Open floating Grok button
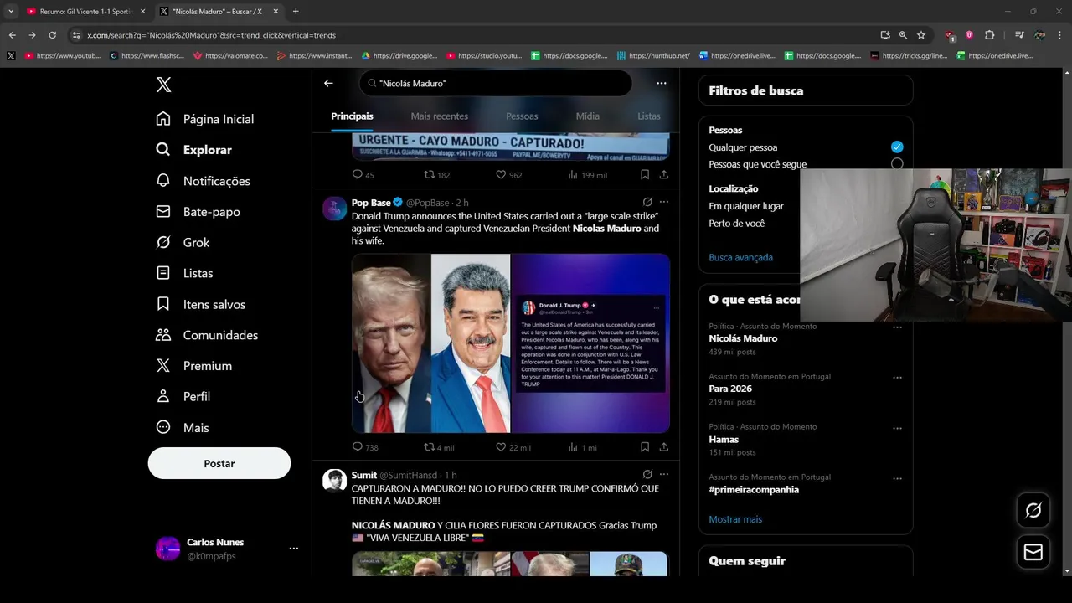Screen dimensions: 1072x603 [1033, 510]
